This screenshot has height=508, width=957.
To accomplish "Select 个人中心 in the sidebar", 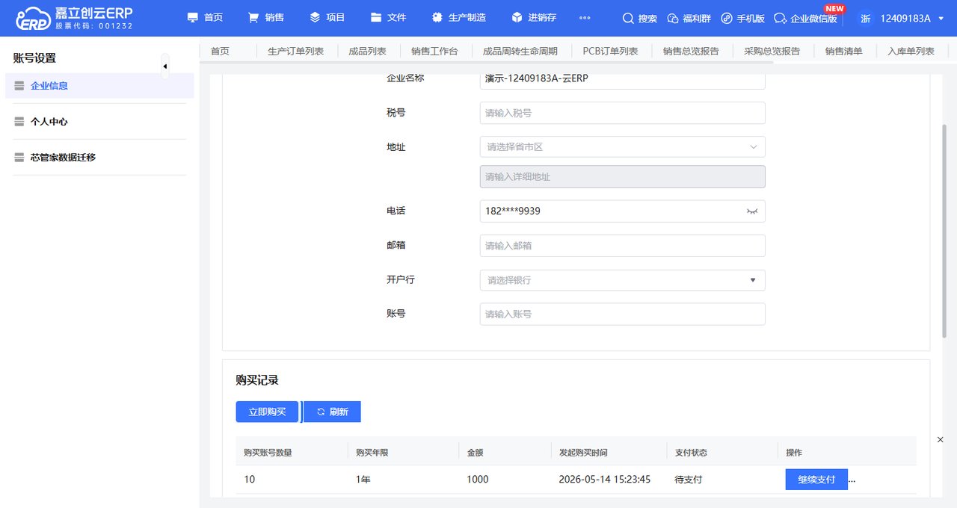I will coord(99,122).
